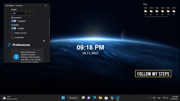Click the Movement label in Customize window
This screenshot has height=101, width=180.
(x=16, y=18)
